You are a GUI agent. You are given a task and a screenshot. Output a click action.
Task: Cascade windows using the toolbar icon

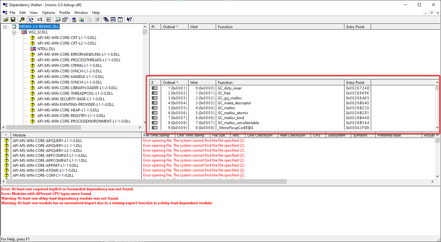pos(106,19)
